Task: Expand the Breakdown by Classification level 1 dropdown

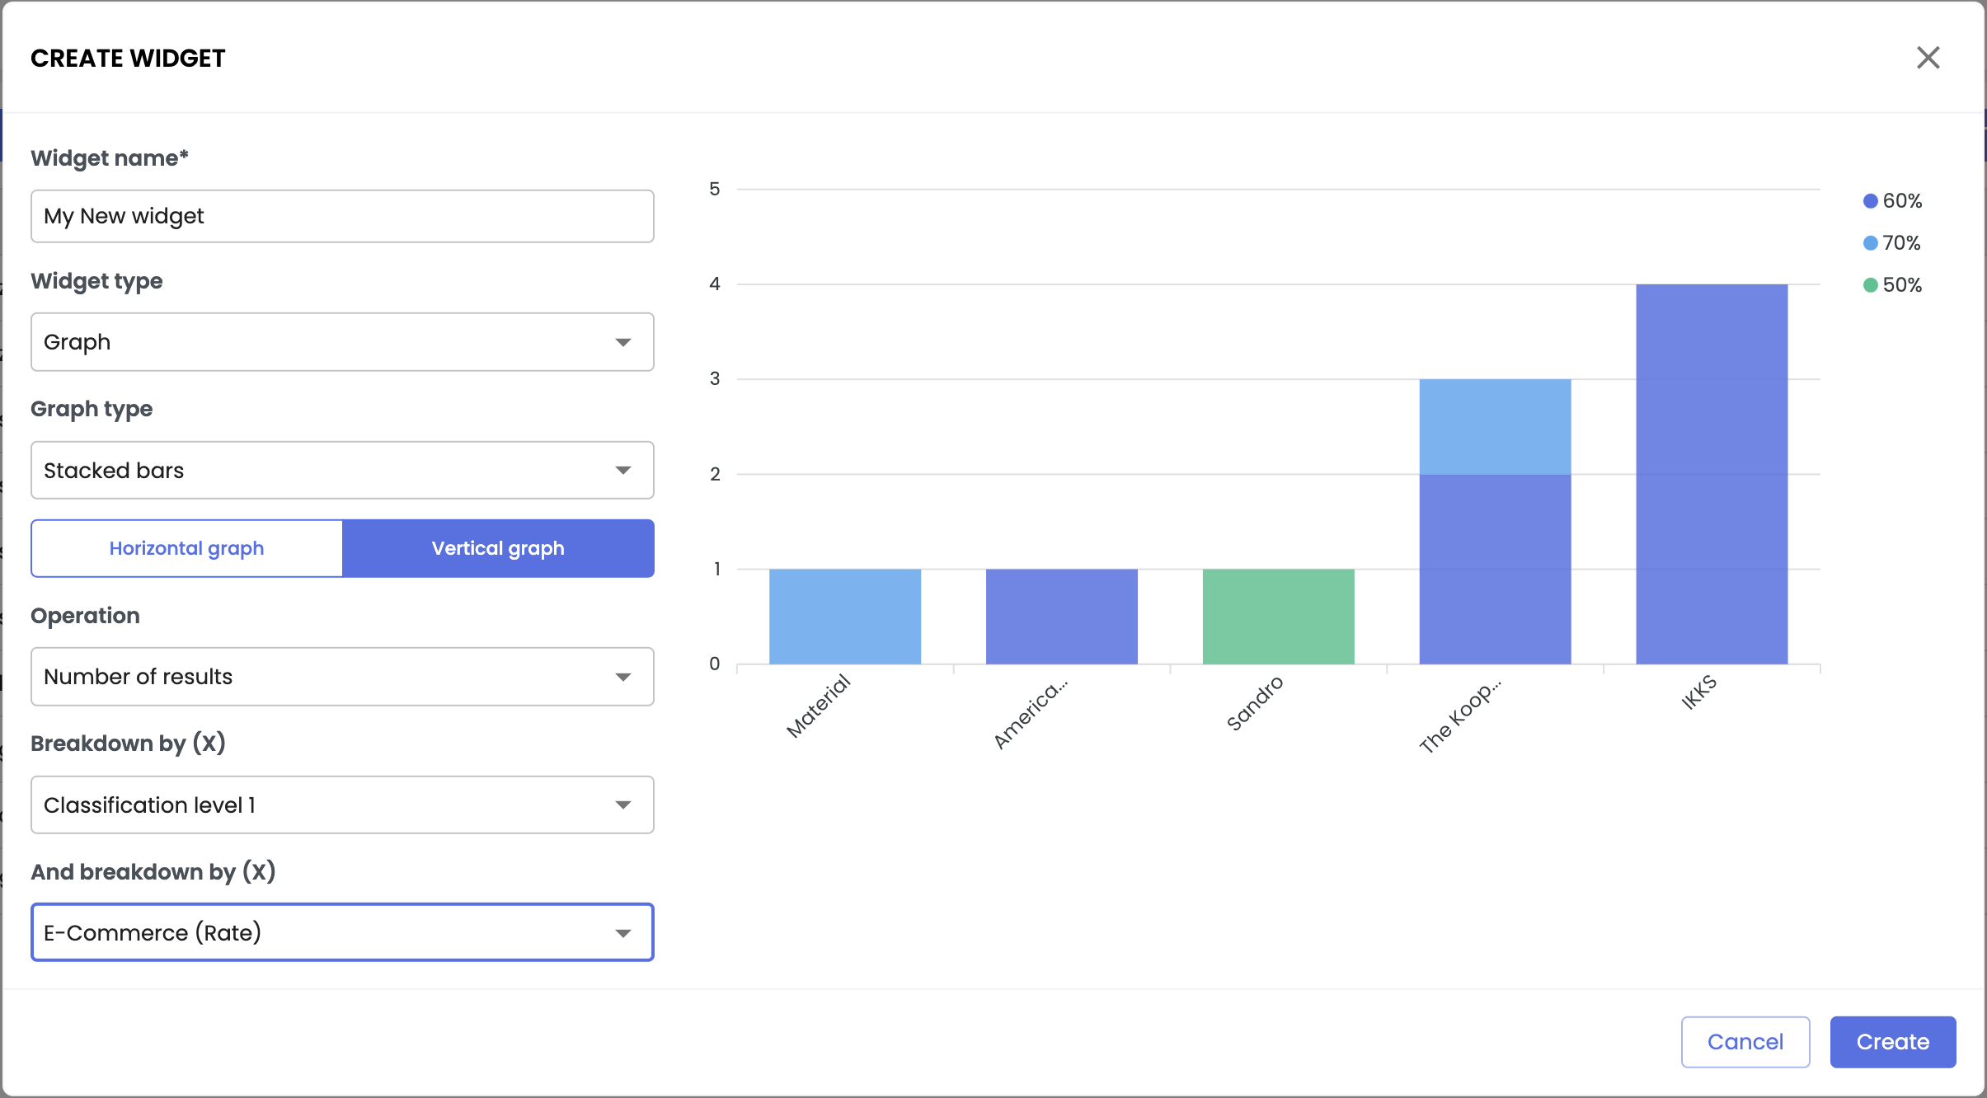Action: [x=342, y=805]
